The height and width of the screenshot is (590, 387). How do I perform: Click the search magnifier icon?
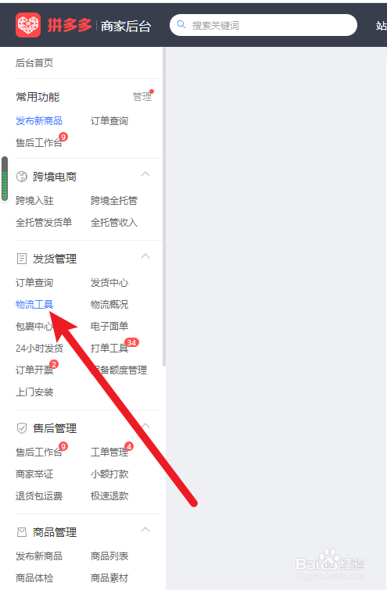click(181, 24)
